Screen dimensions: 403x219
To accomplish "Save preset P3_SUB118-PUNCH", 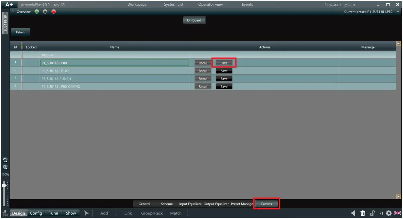I will coord(224,79).
